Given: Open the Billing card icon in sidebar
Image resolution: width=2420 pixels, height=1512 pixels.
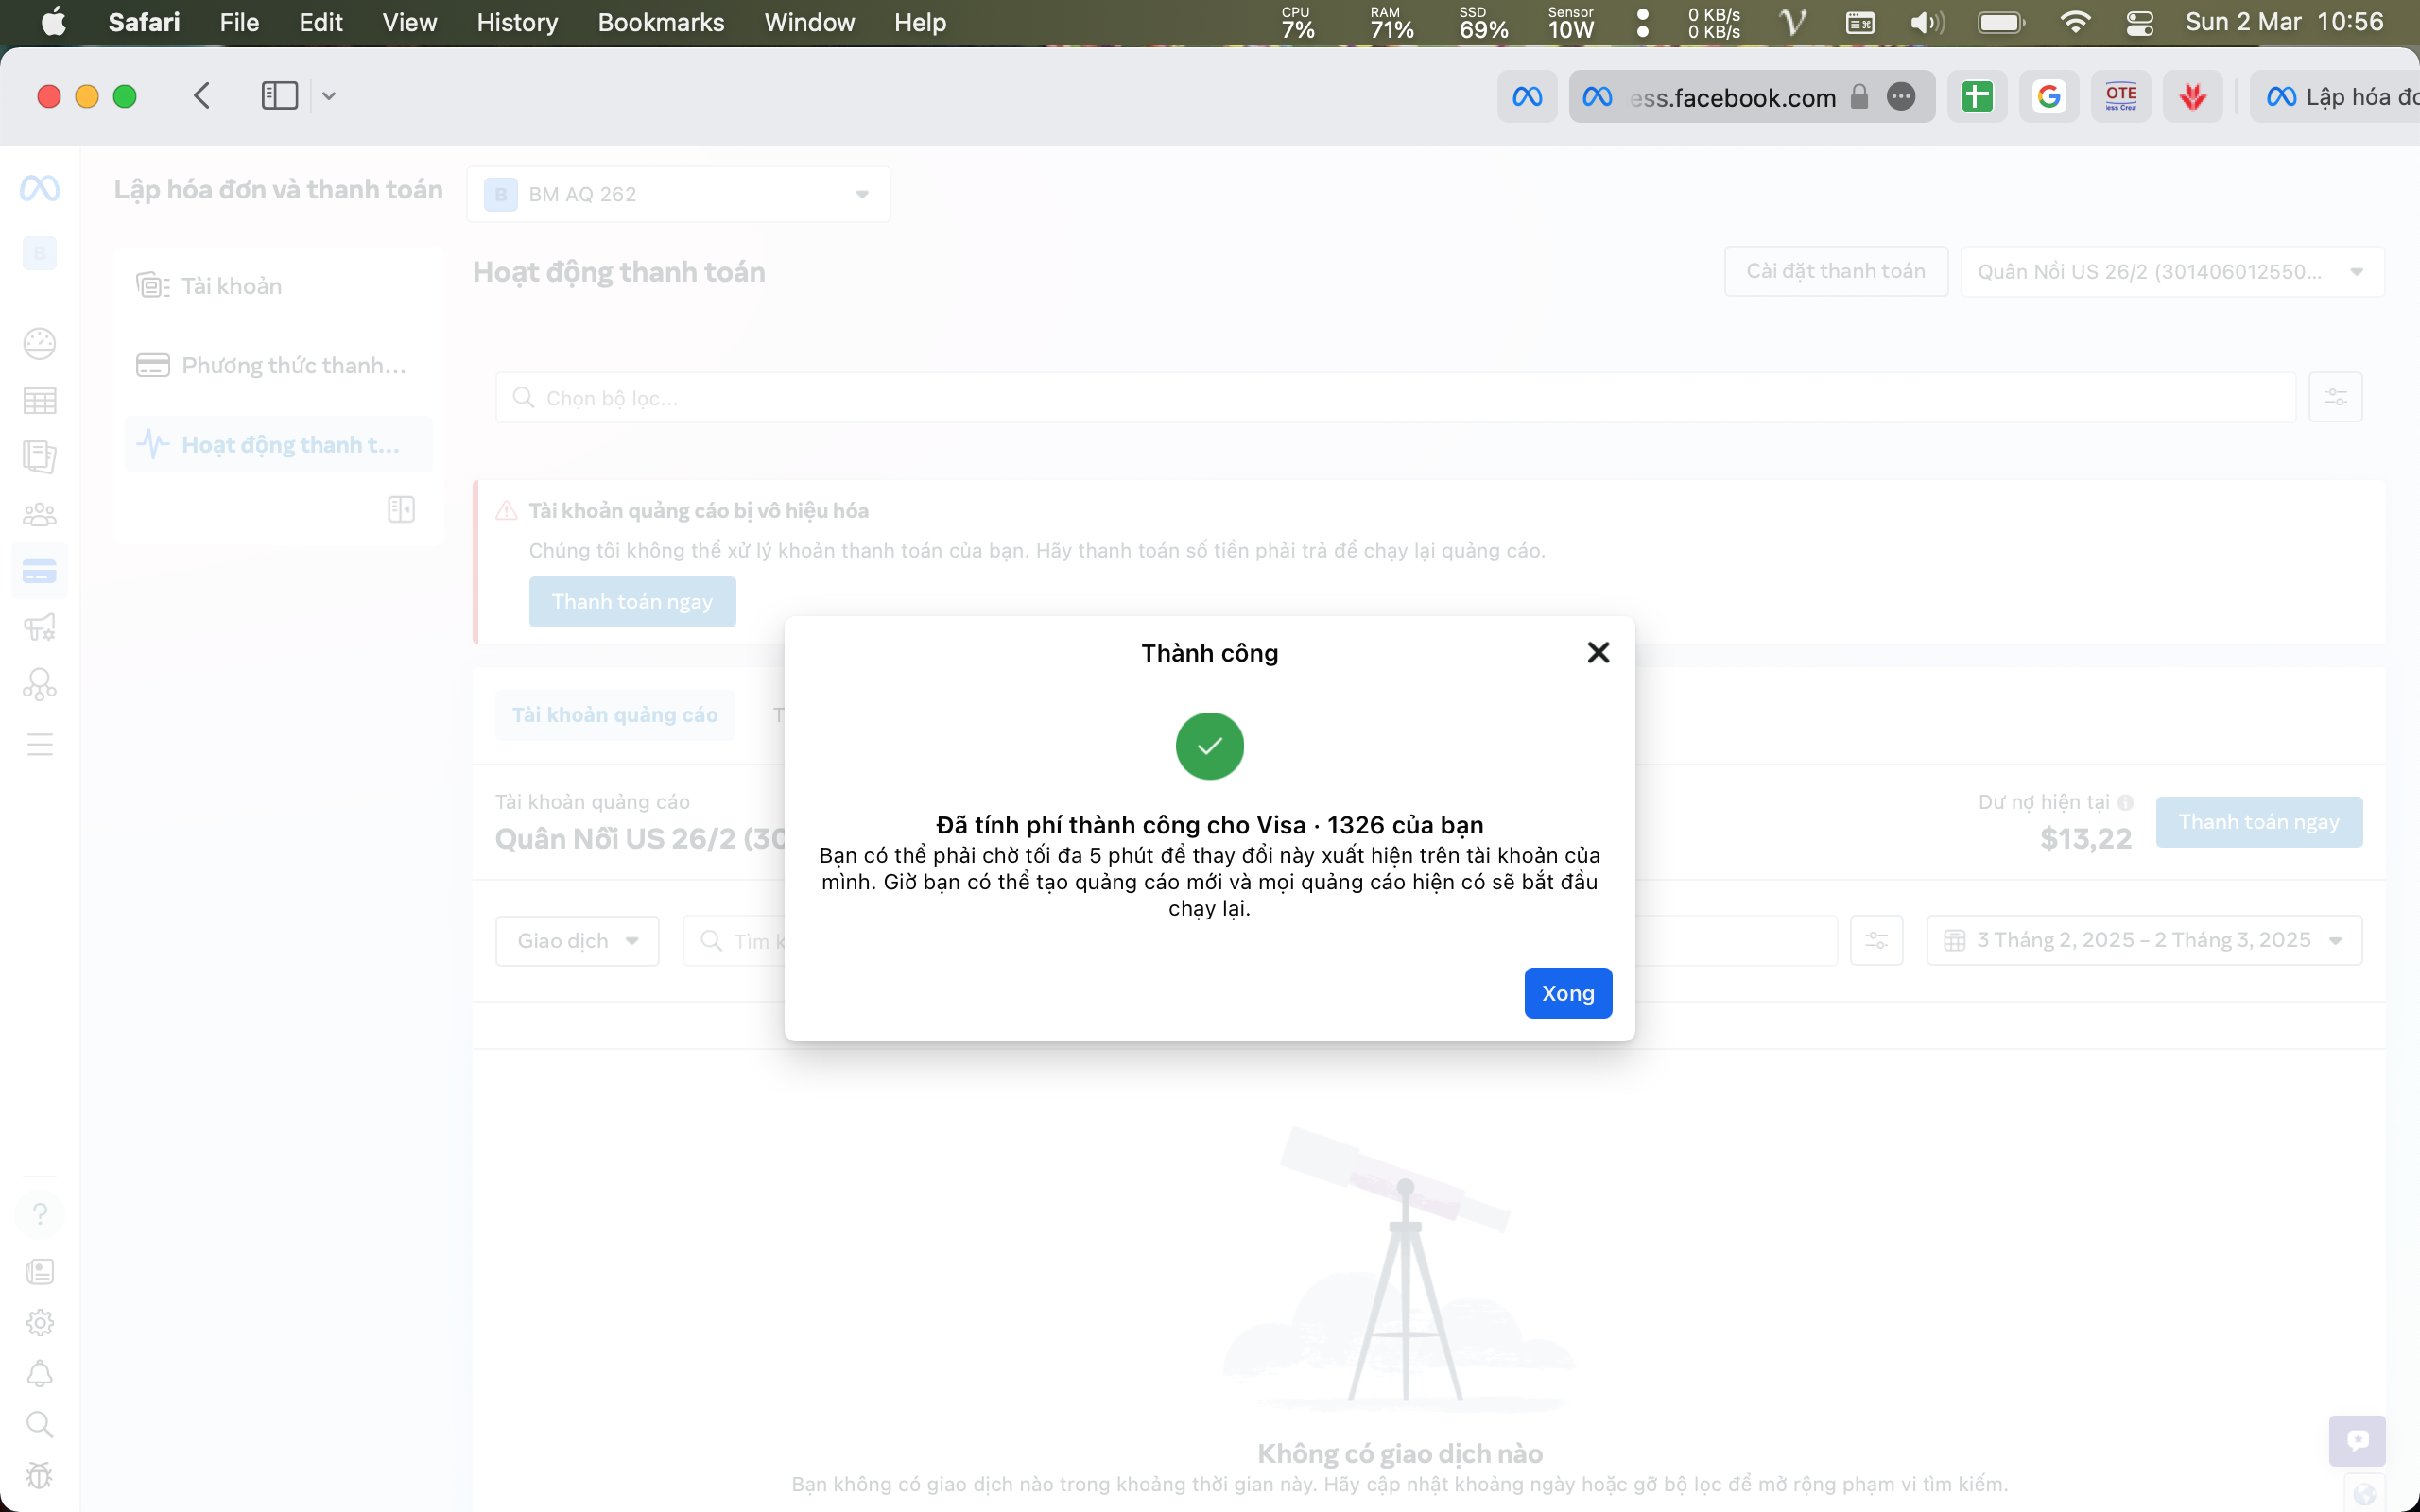Looking at the screenshot, I should point(40,572).
